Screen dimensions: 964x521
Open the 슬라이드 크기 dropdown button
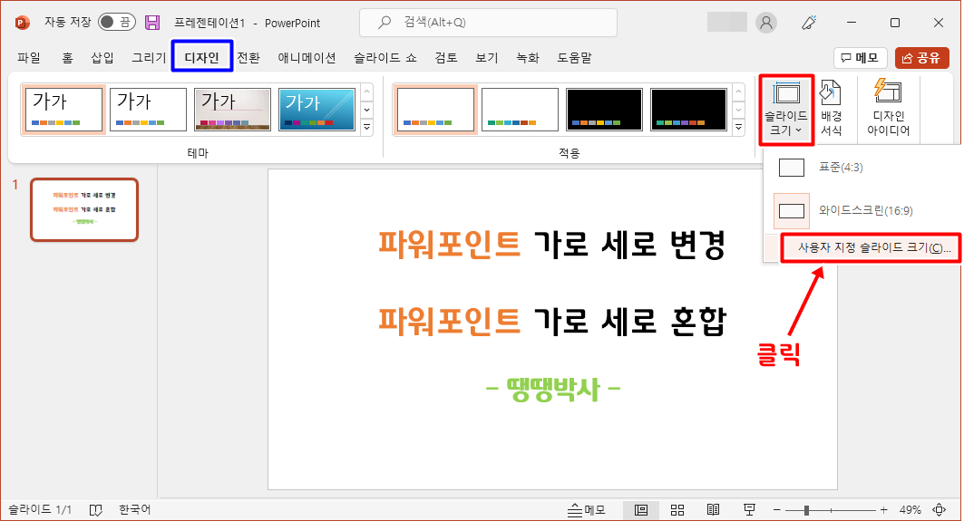tap(786, 110)
